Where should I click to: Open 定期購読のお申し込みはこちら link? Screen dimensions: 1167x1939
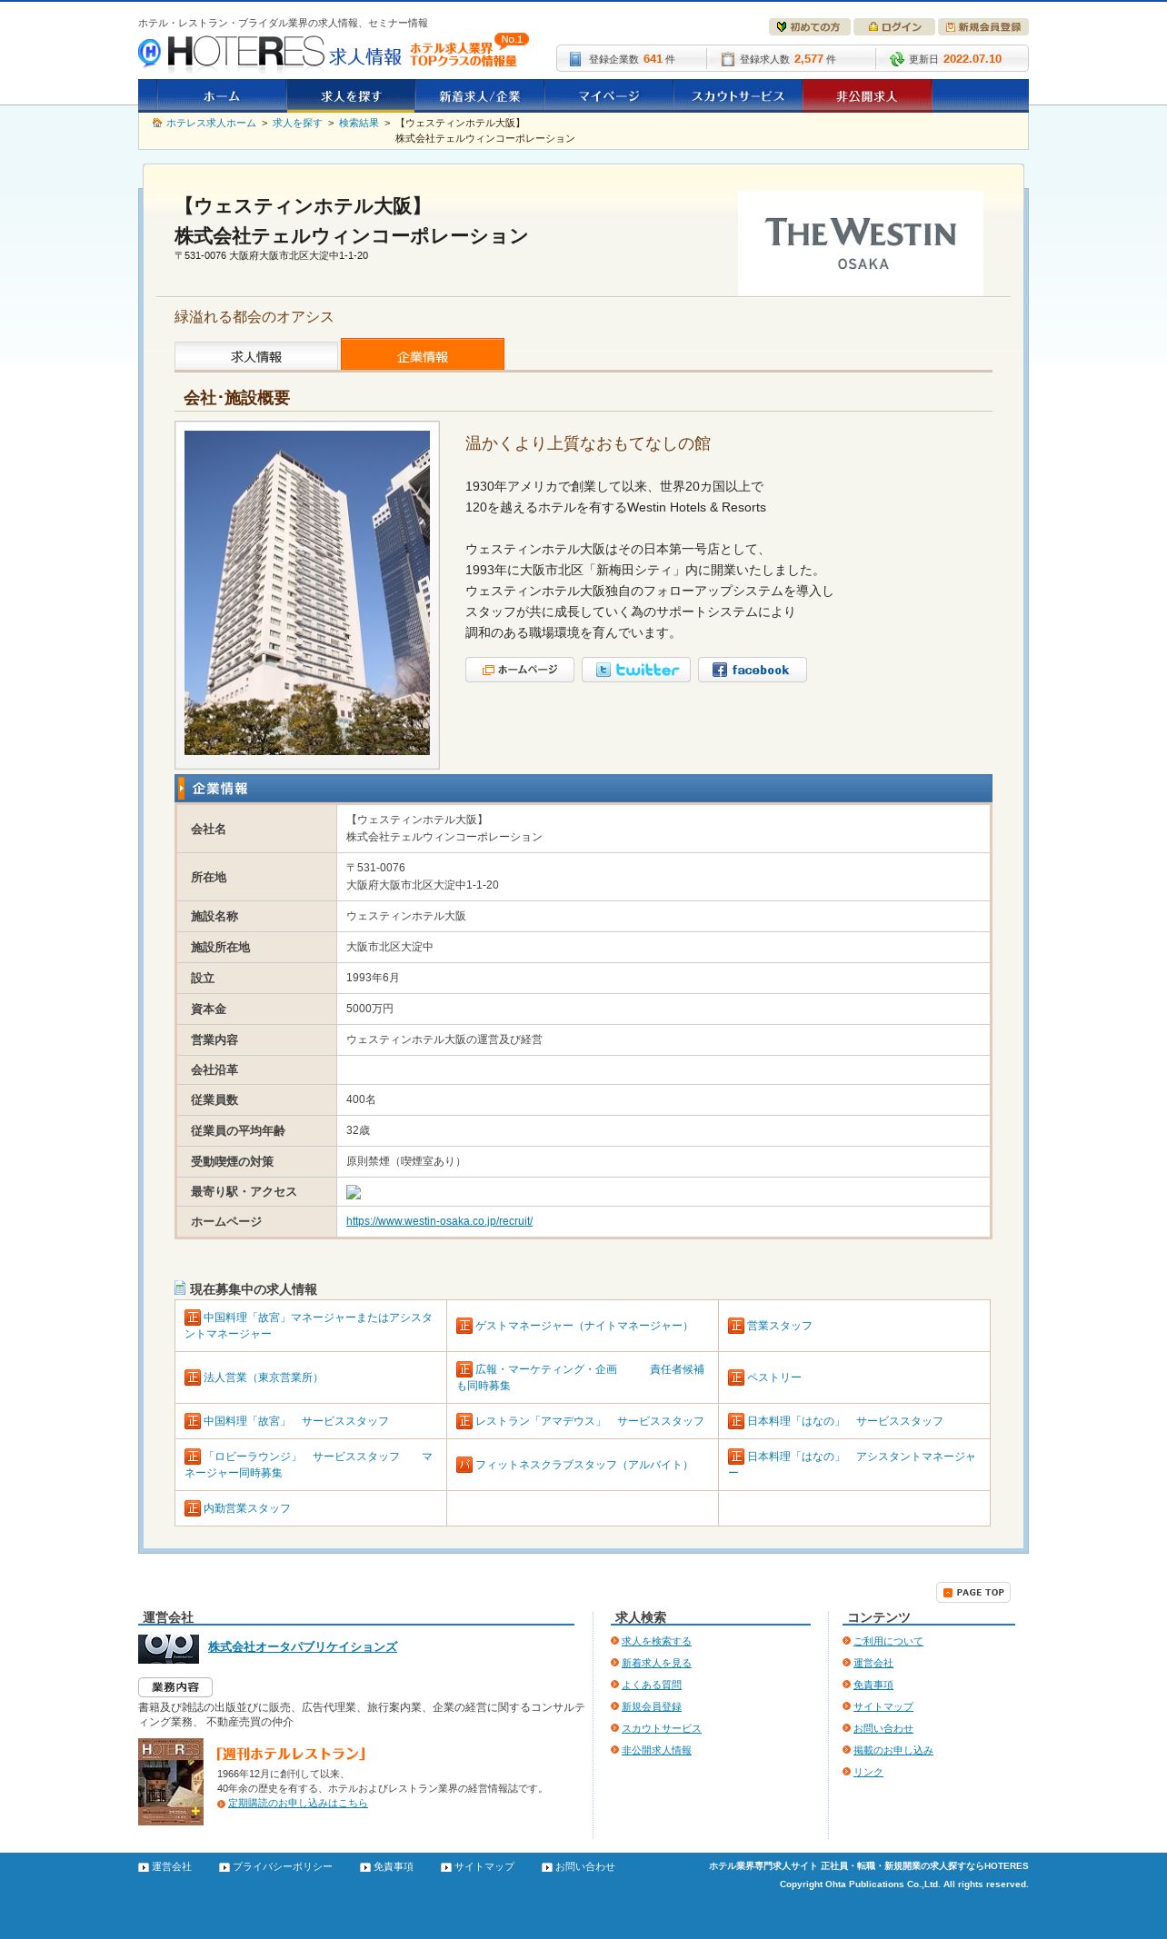tap(298, 1803)
